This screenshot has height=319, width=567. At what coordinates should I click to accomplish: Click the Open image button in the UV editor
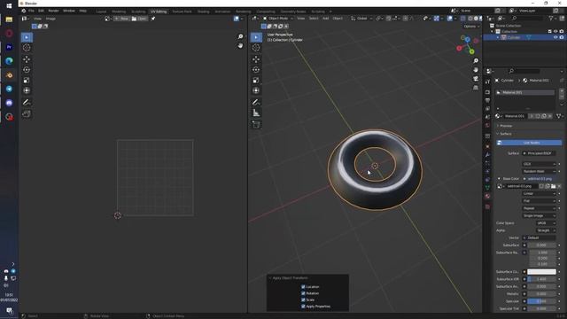139,19
